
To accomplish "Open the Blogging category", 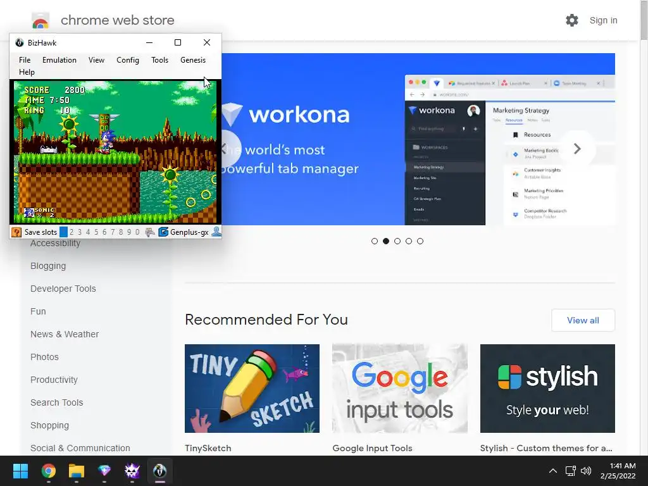I will [x=48, y=266].
